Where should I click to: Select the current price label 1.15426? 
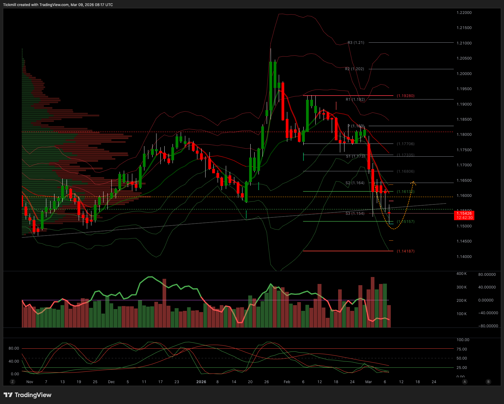pos(464,213)
